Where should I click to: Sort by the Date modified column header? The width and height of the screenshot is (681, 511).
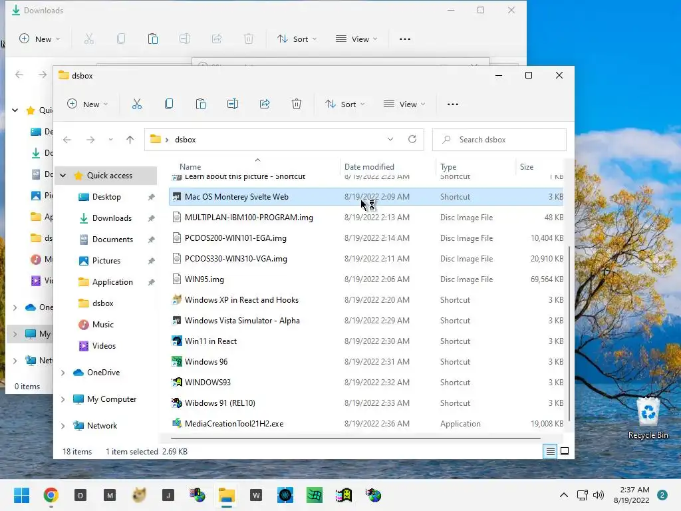click(x=369, y=167)
